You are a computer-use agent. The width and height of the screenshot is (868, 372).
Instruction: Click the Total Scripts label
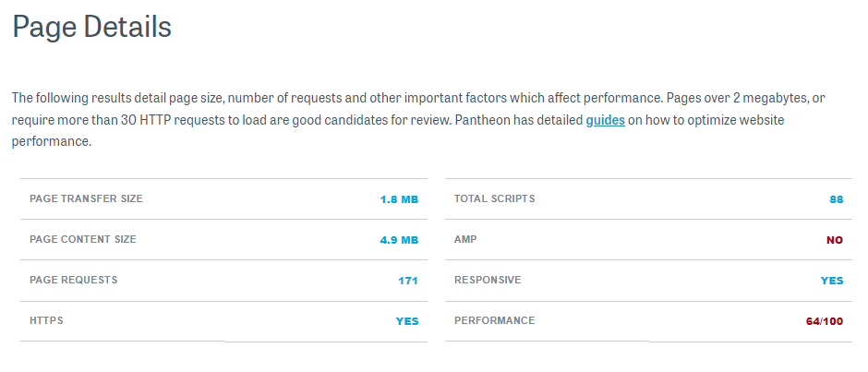click(494, 198)
